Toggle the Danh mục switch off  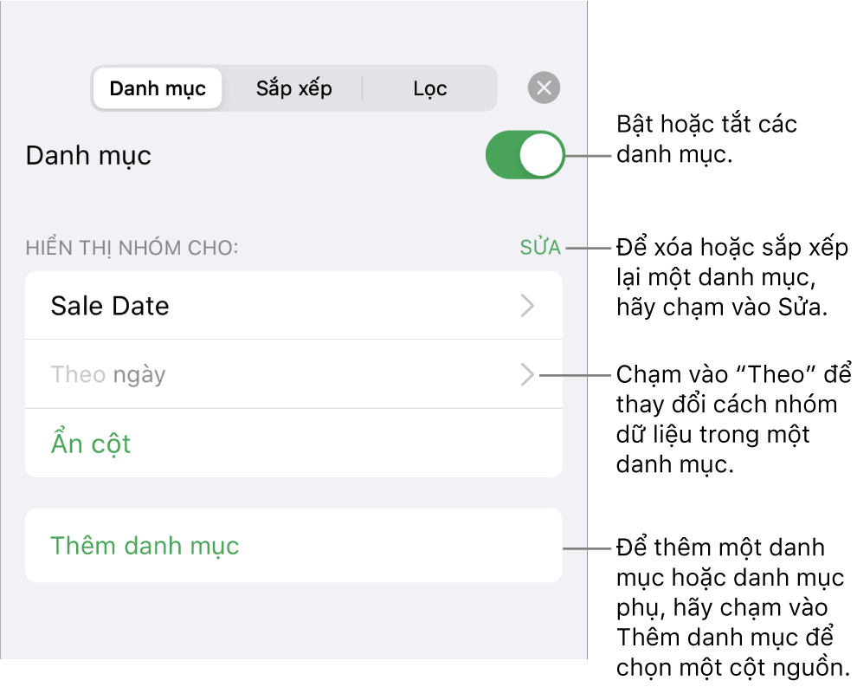click(x=525, y=155)
